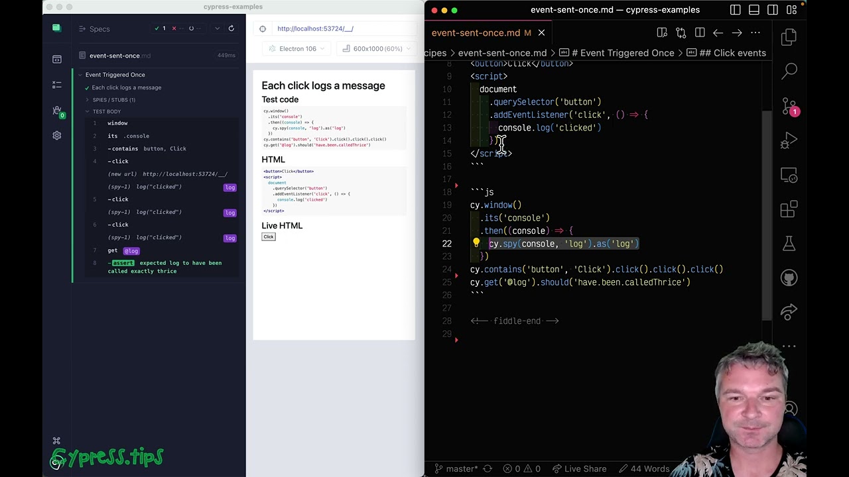Select the assert calledThrice row

[163, 267]
